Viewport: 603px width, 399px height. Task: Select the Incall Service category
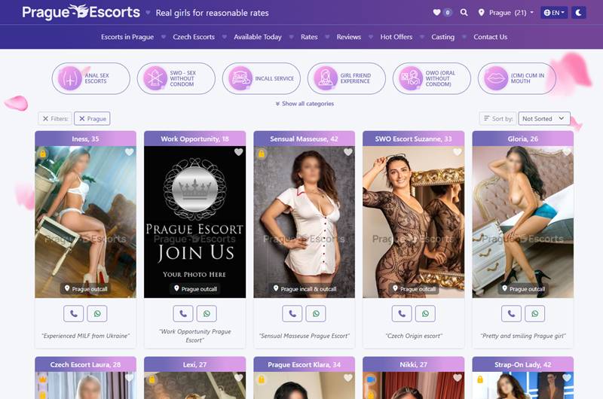point(261,78)
